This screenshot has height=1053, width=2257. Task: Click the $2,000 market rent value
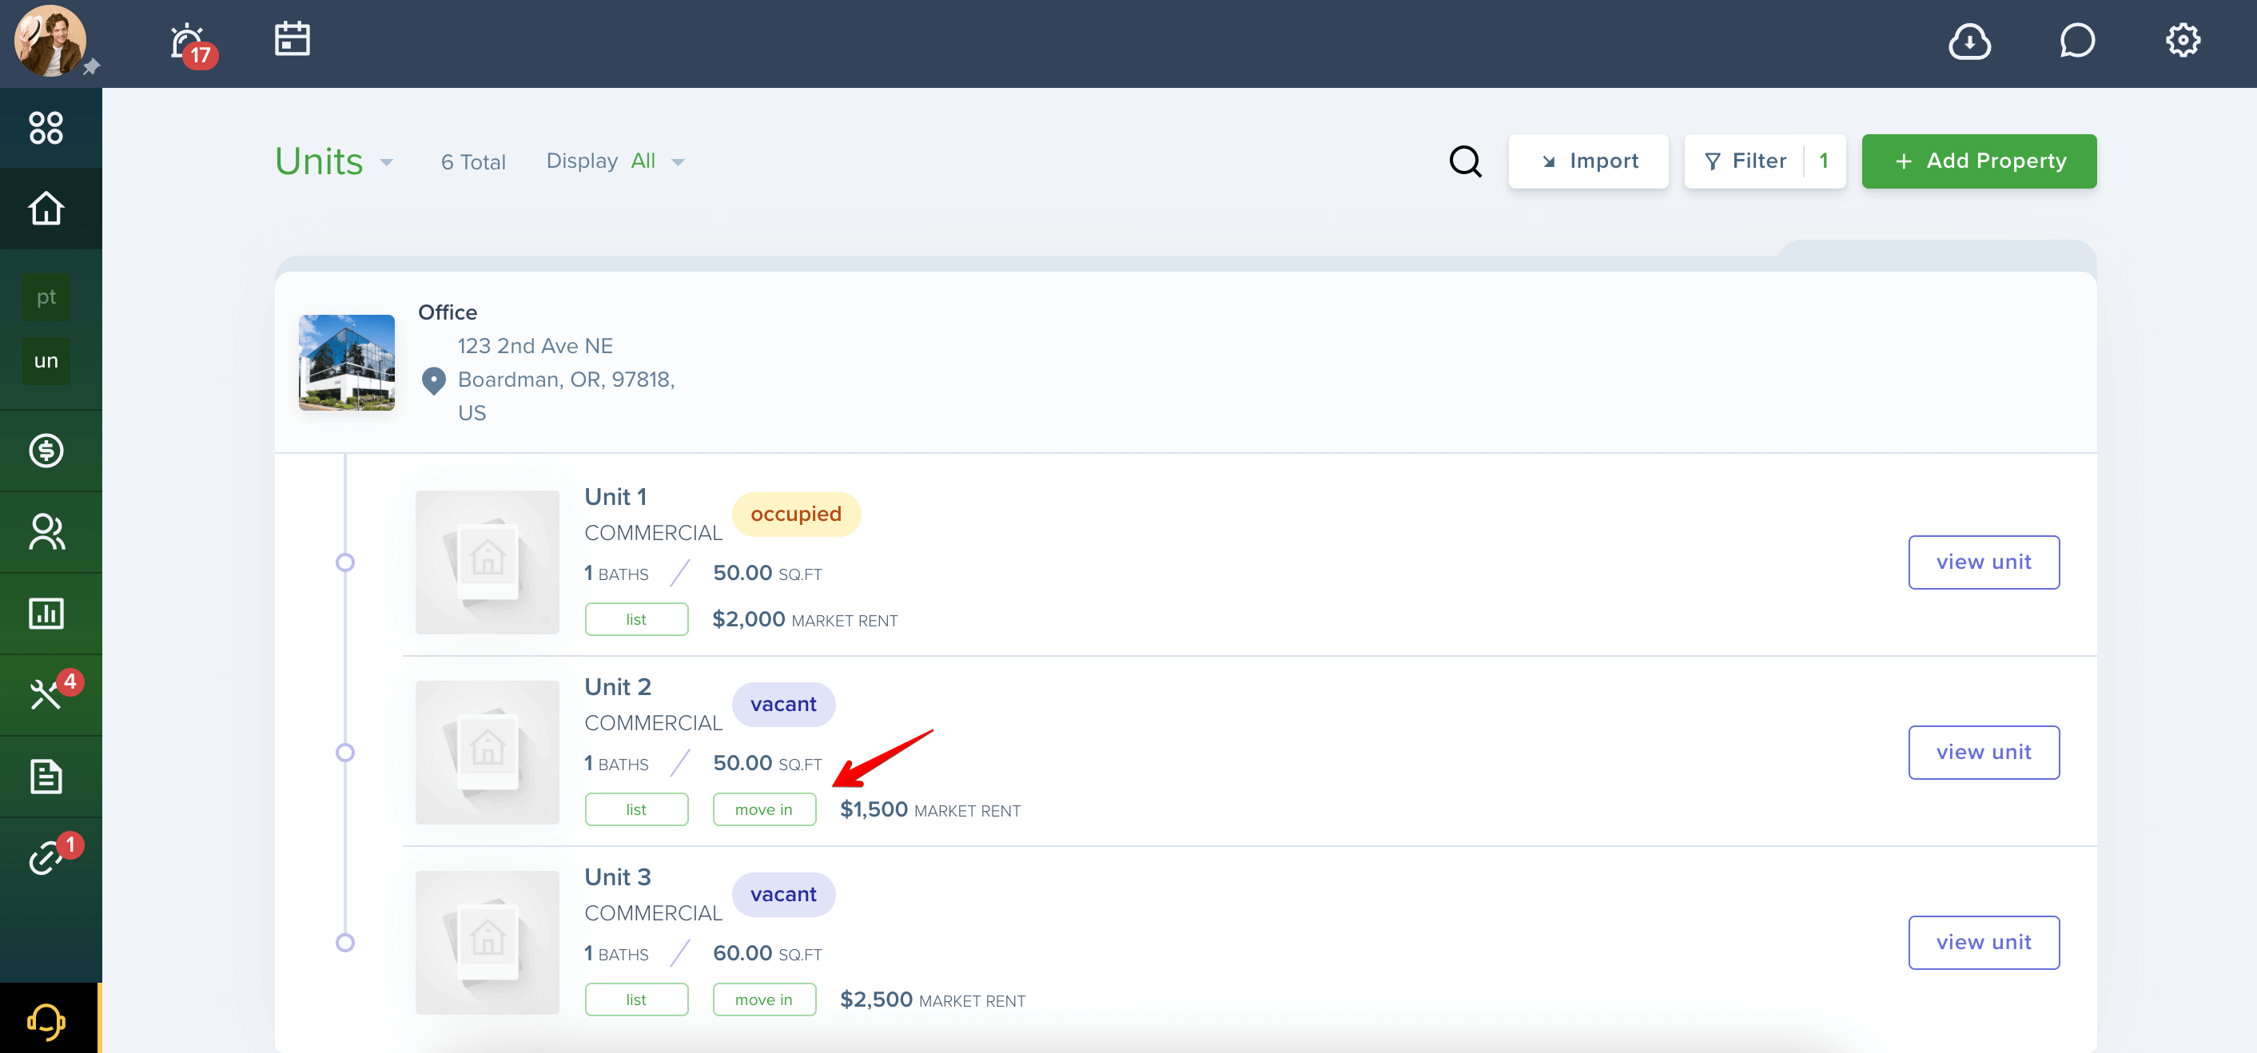coord(748,619)
